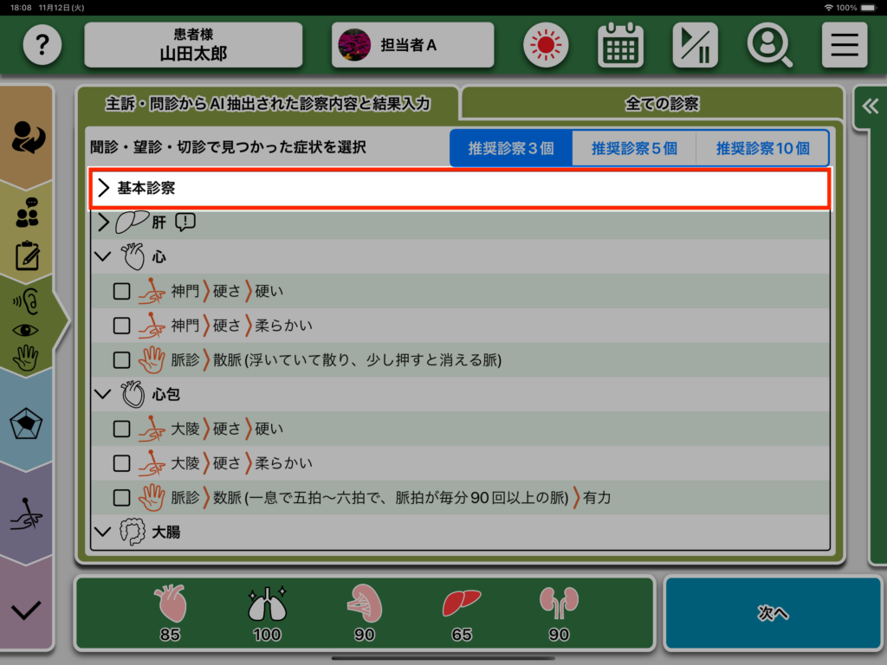Switch to the 全ての診察 tab

tap(661, 104)
